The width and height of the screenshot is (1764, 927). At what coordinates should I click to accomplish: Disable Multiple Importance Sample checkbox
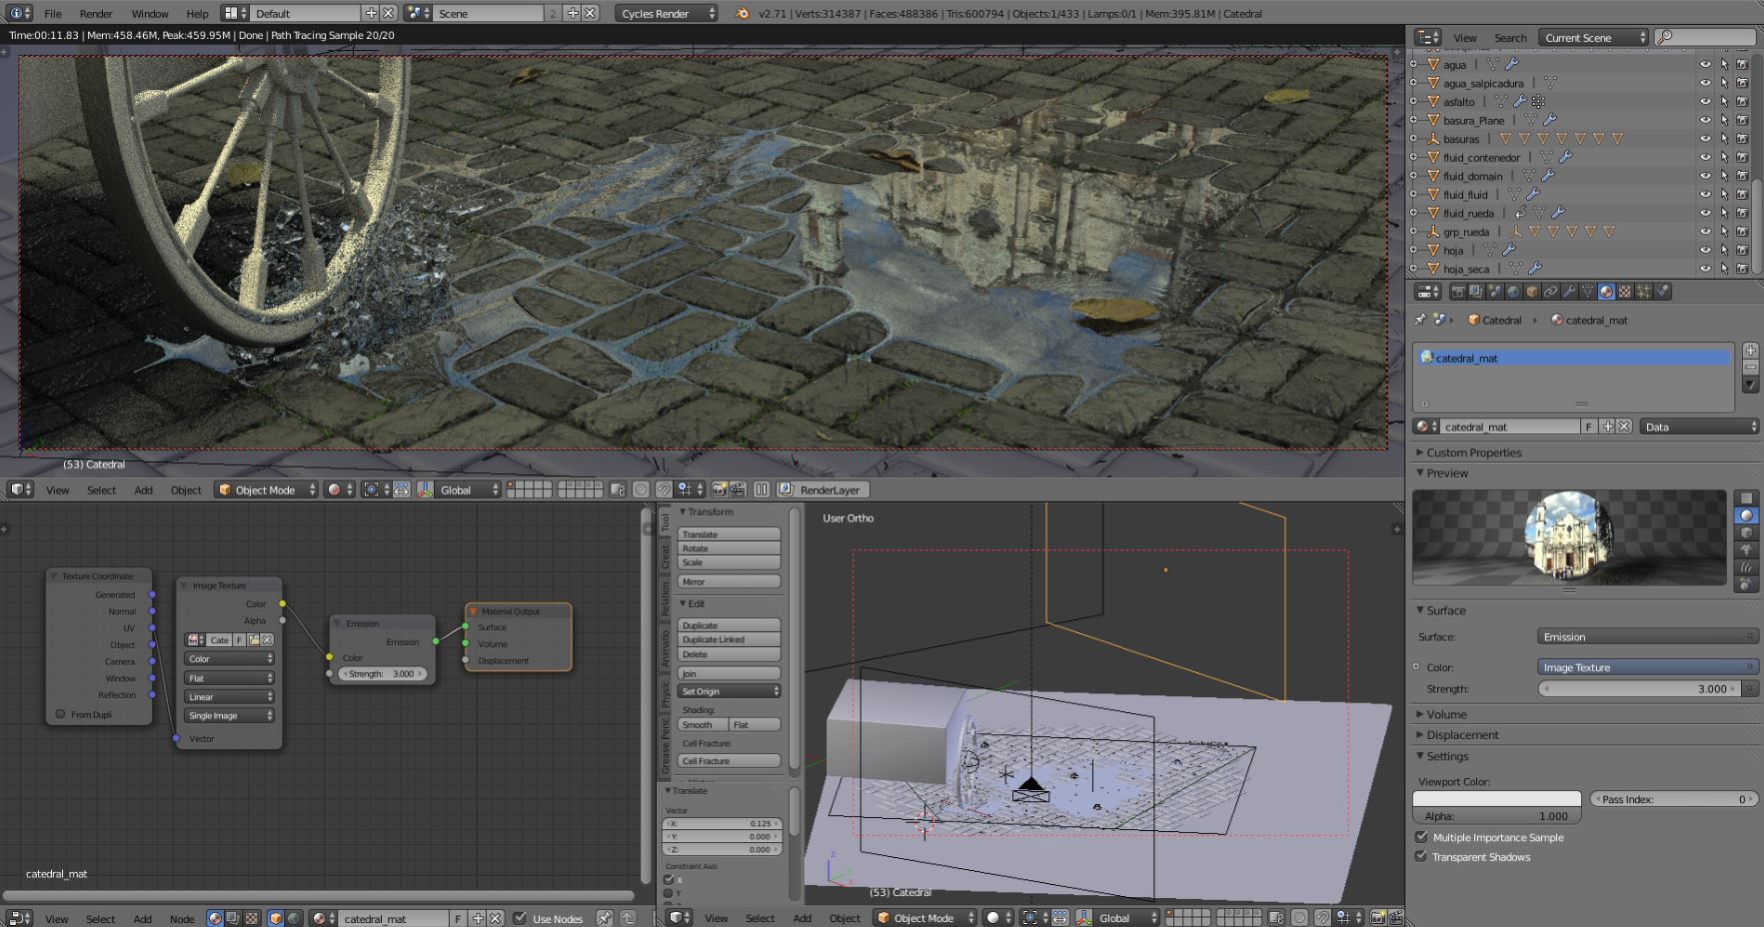(x=1421, y=837)
